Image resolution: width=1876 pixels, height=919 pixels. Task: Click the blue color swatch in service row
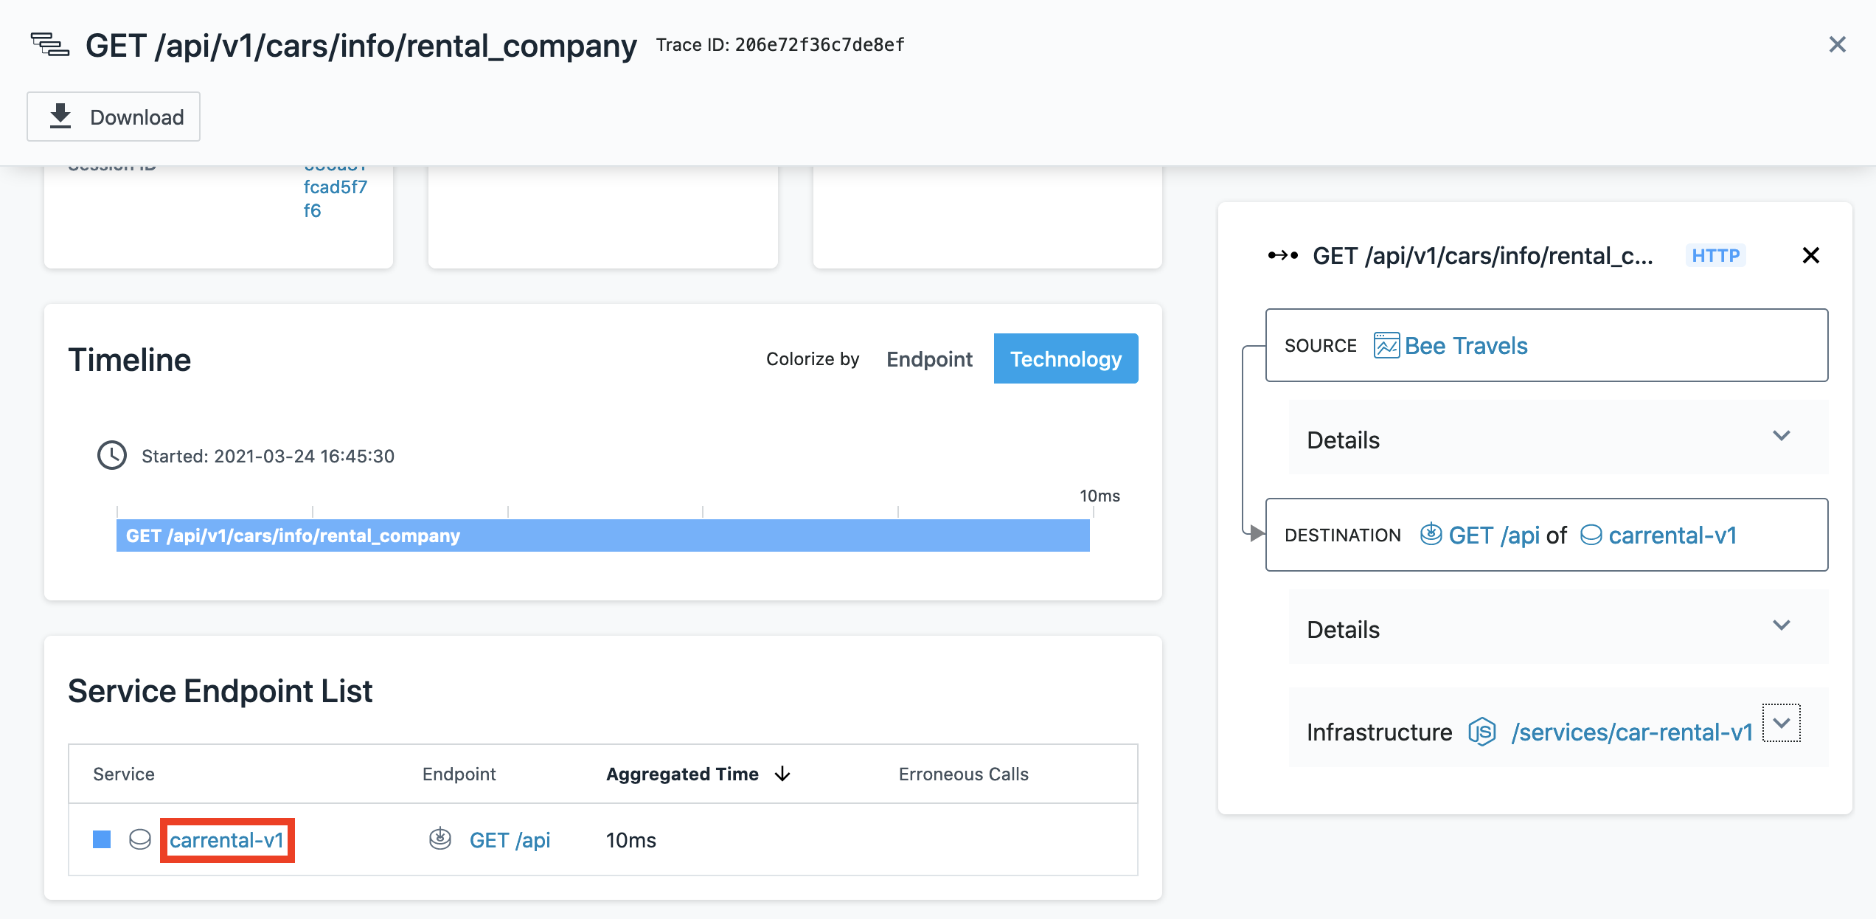pyautogui.click(x=102, y=839)
